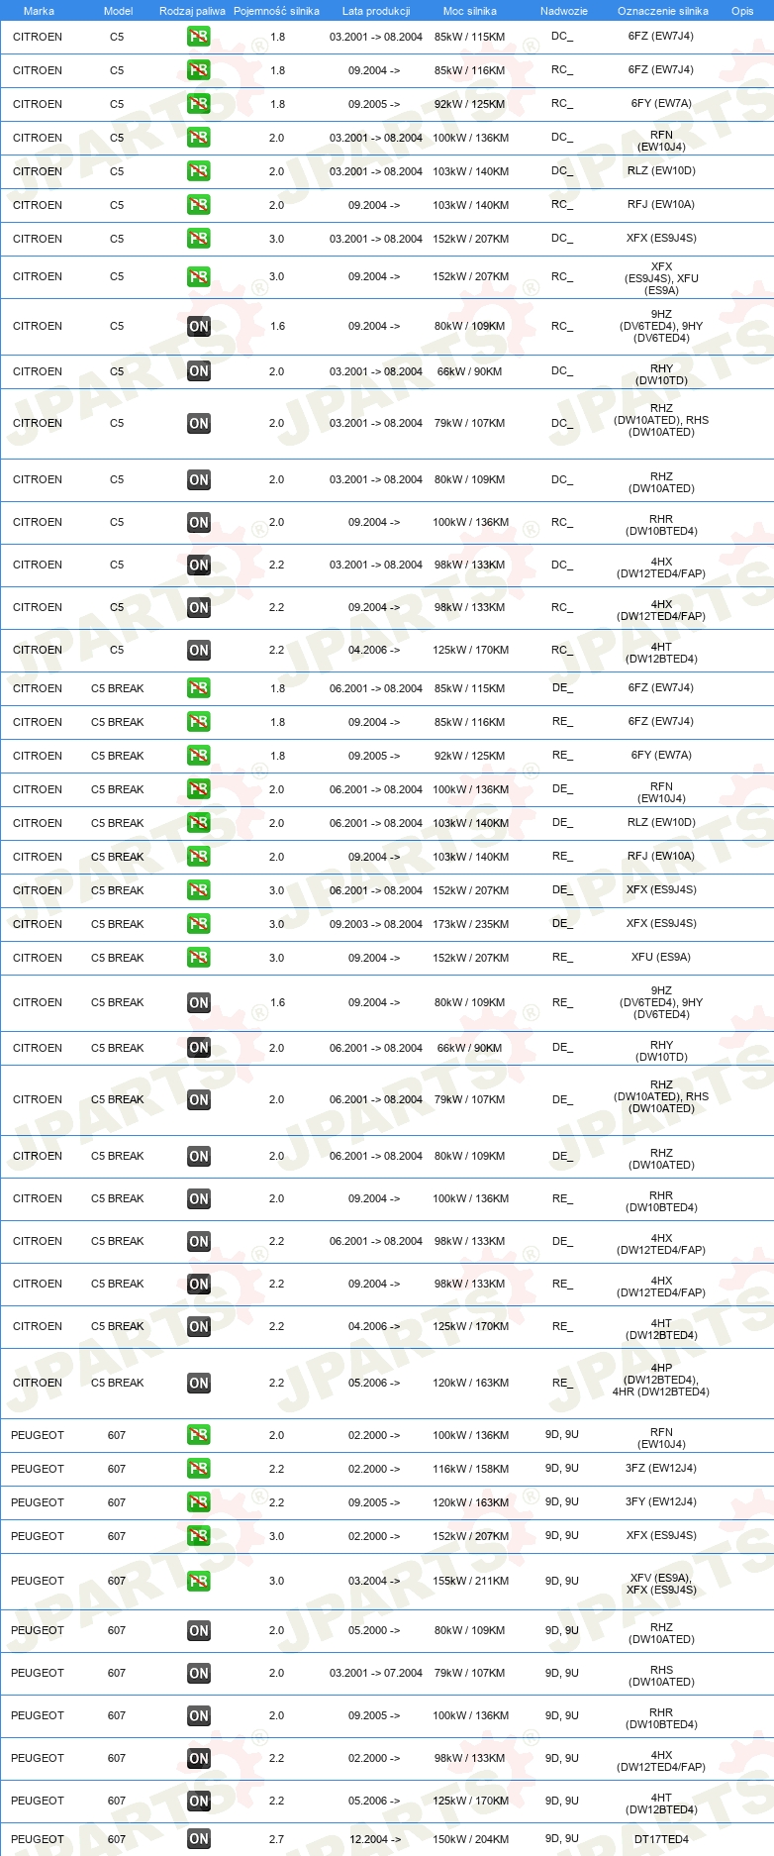Click the DE_ cell in the 173kW / 235KM row
774x1856 pixels.
562,924
